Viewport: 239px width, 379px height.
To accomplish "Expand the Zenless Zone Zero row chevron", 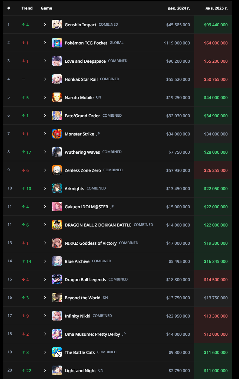I will click(45, 170).
